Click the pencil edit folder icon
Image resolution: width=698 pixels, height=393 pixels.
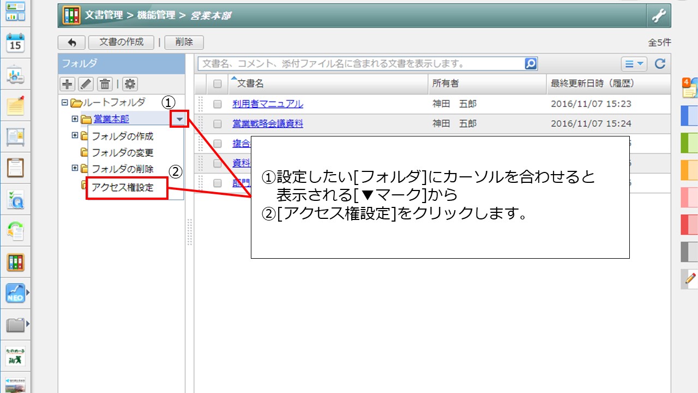point(86,84)
